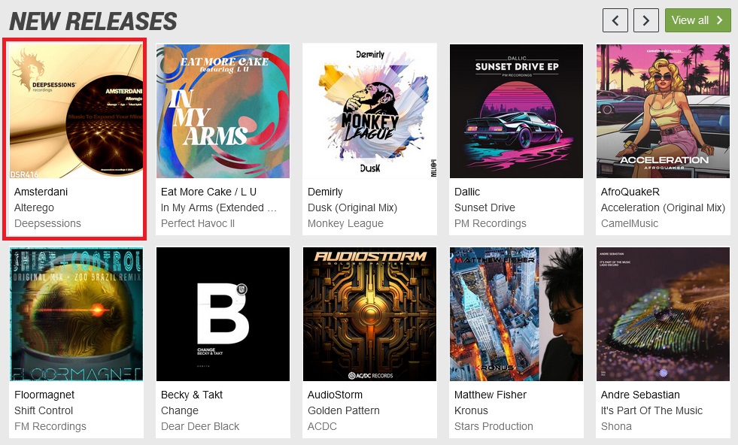Screen dimensions: 738x445
Task: Open AudioStorm Golden Pattern cover art
Action: (369, 314)
